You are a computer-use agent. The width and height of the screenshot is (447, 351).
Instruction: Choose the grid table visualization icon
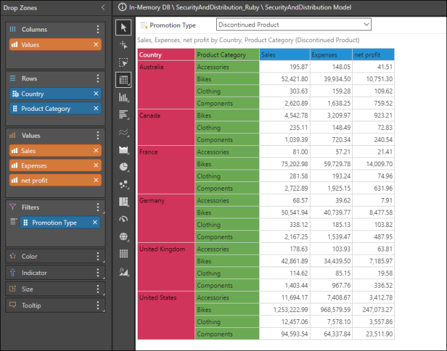coord(123,80)
